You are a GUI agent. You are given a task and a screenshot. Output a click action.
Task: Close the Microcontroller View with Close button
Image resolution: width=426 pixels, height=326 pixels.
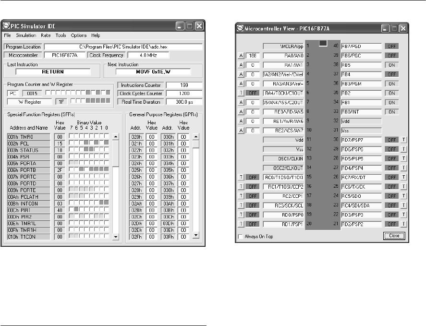click(x=394, y=236)
